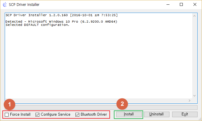Click the 'SCP Driver Installer 1.2.0.160' log line
This screenshot has height=121, width=202.
click(x=62, y=15)
